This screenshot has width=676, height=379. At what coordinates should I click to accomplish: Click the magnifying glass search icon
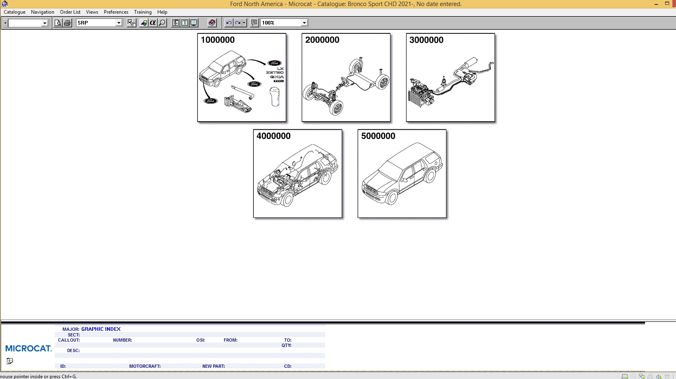point(162,23)
